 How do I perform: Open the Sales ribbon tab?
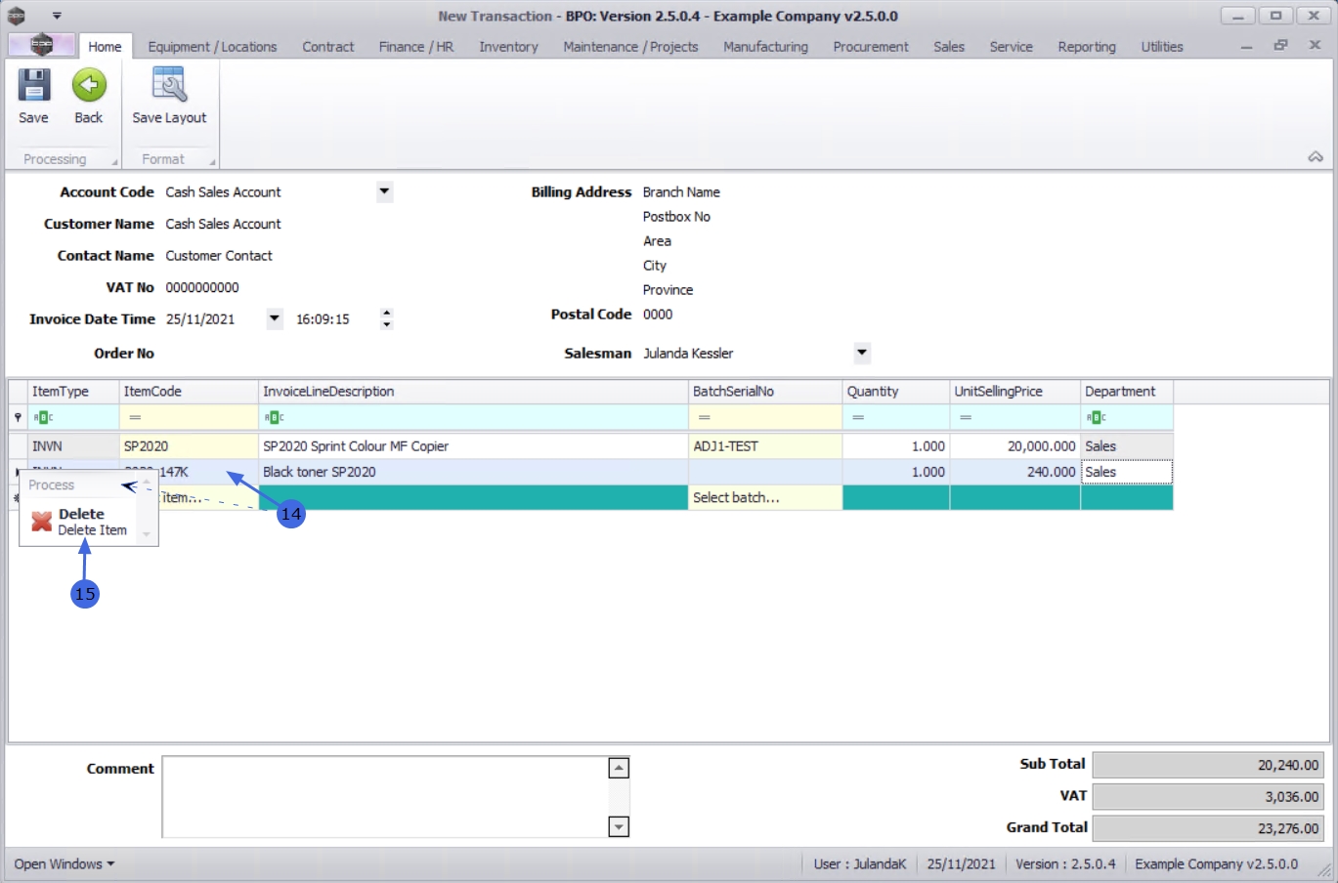pyautogui.click(x=949, y=46)
